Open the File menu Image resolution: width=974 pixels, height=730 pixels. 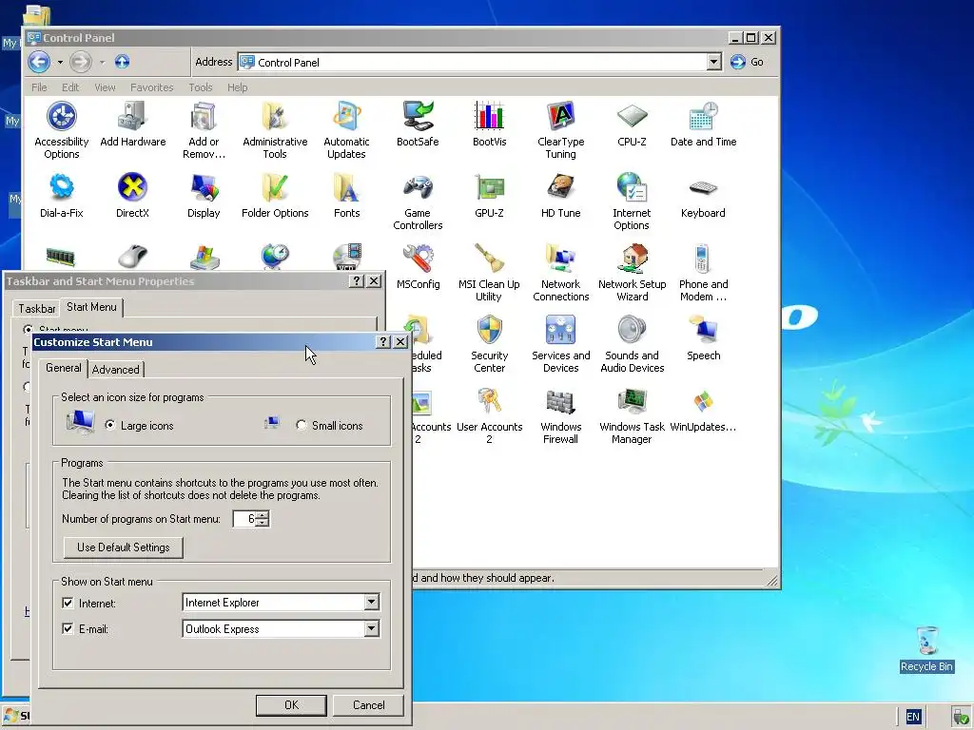click(x=39, y=87)
